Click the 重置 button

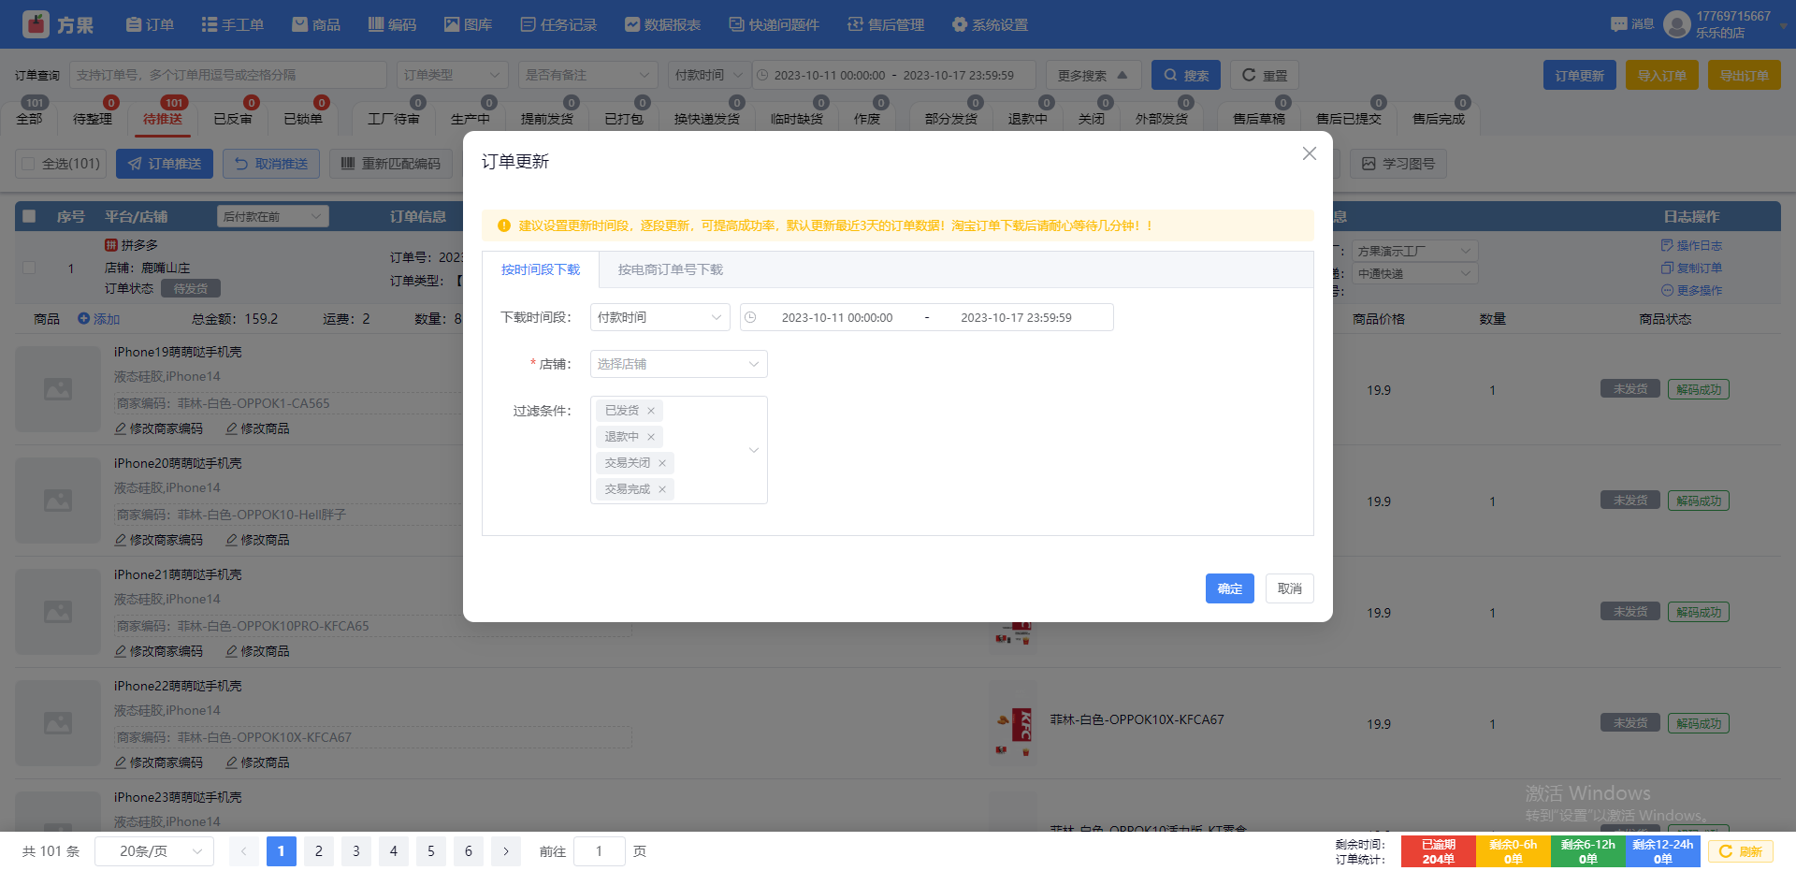1265,75
